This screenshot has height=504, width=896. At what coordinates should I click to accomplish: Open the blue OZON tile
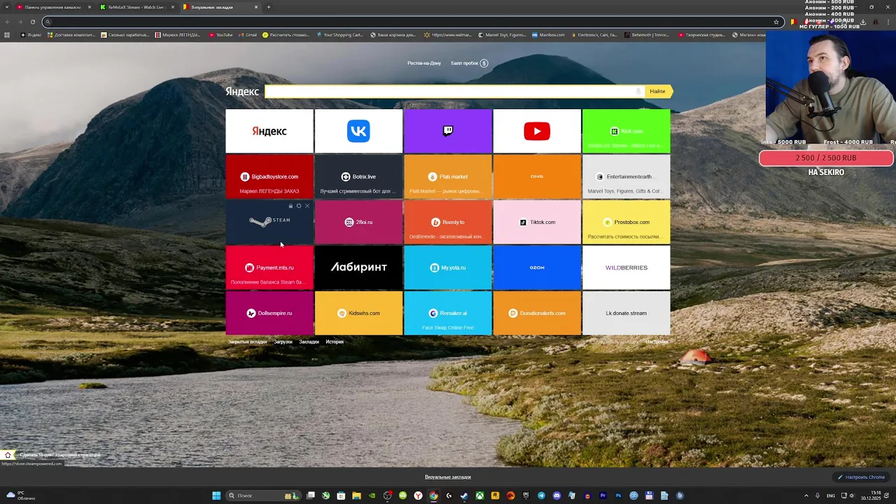[x=537, y=267]
